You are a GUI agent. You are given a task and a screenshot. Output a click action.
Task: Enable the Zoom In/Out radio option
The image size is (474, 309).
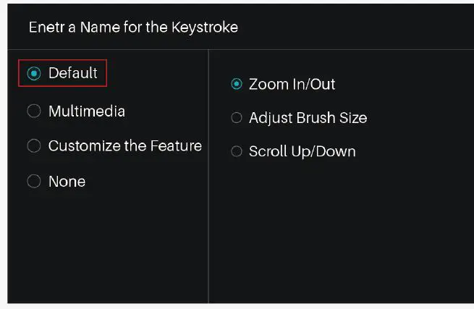tap(236, 84)
